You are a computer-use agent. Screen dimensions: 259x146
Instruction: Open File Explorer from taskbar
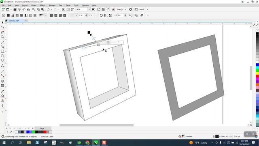coord(29,142)
